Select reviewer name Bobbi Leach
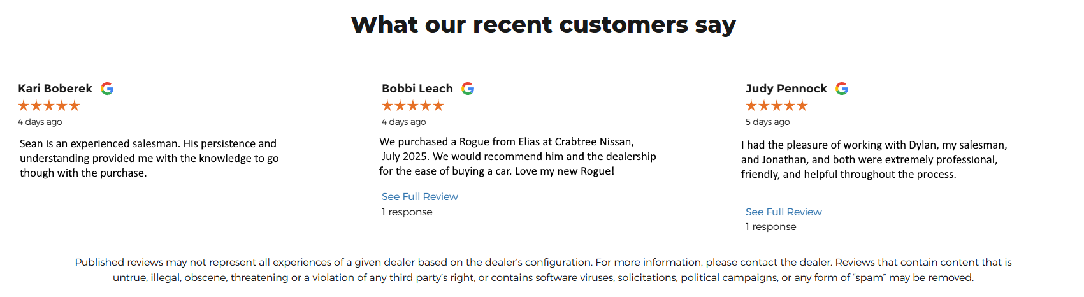Viewport: 1084px width, 297px height. click(x=417, y=89)
